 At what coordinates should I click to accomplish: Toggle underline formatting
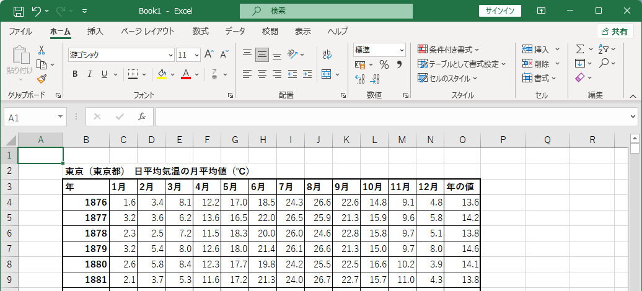104,74
